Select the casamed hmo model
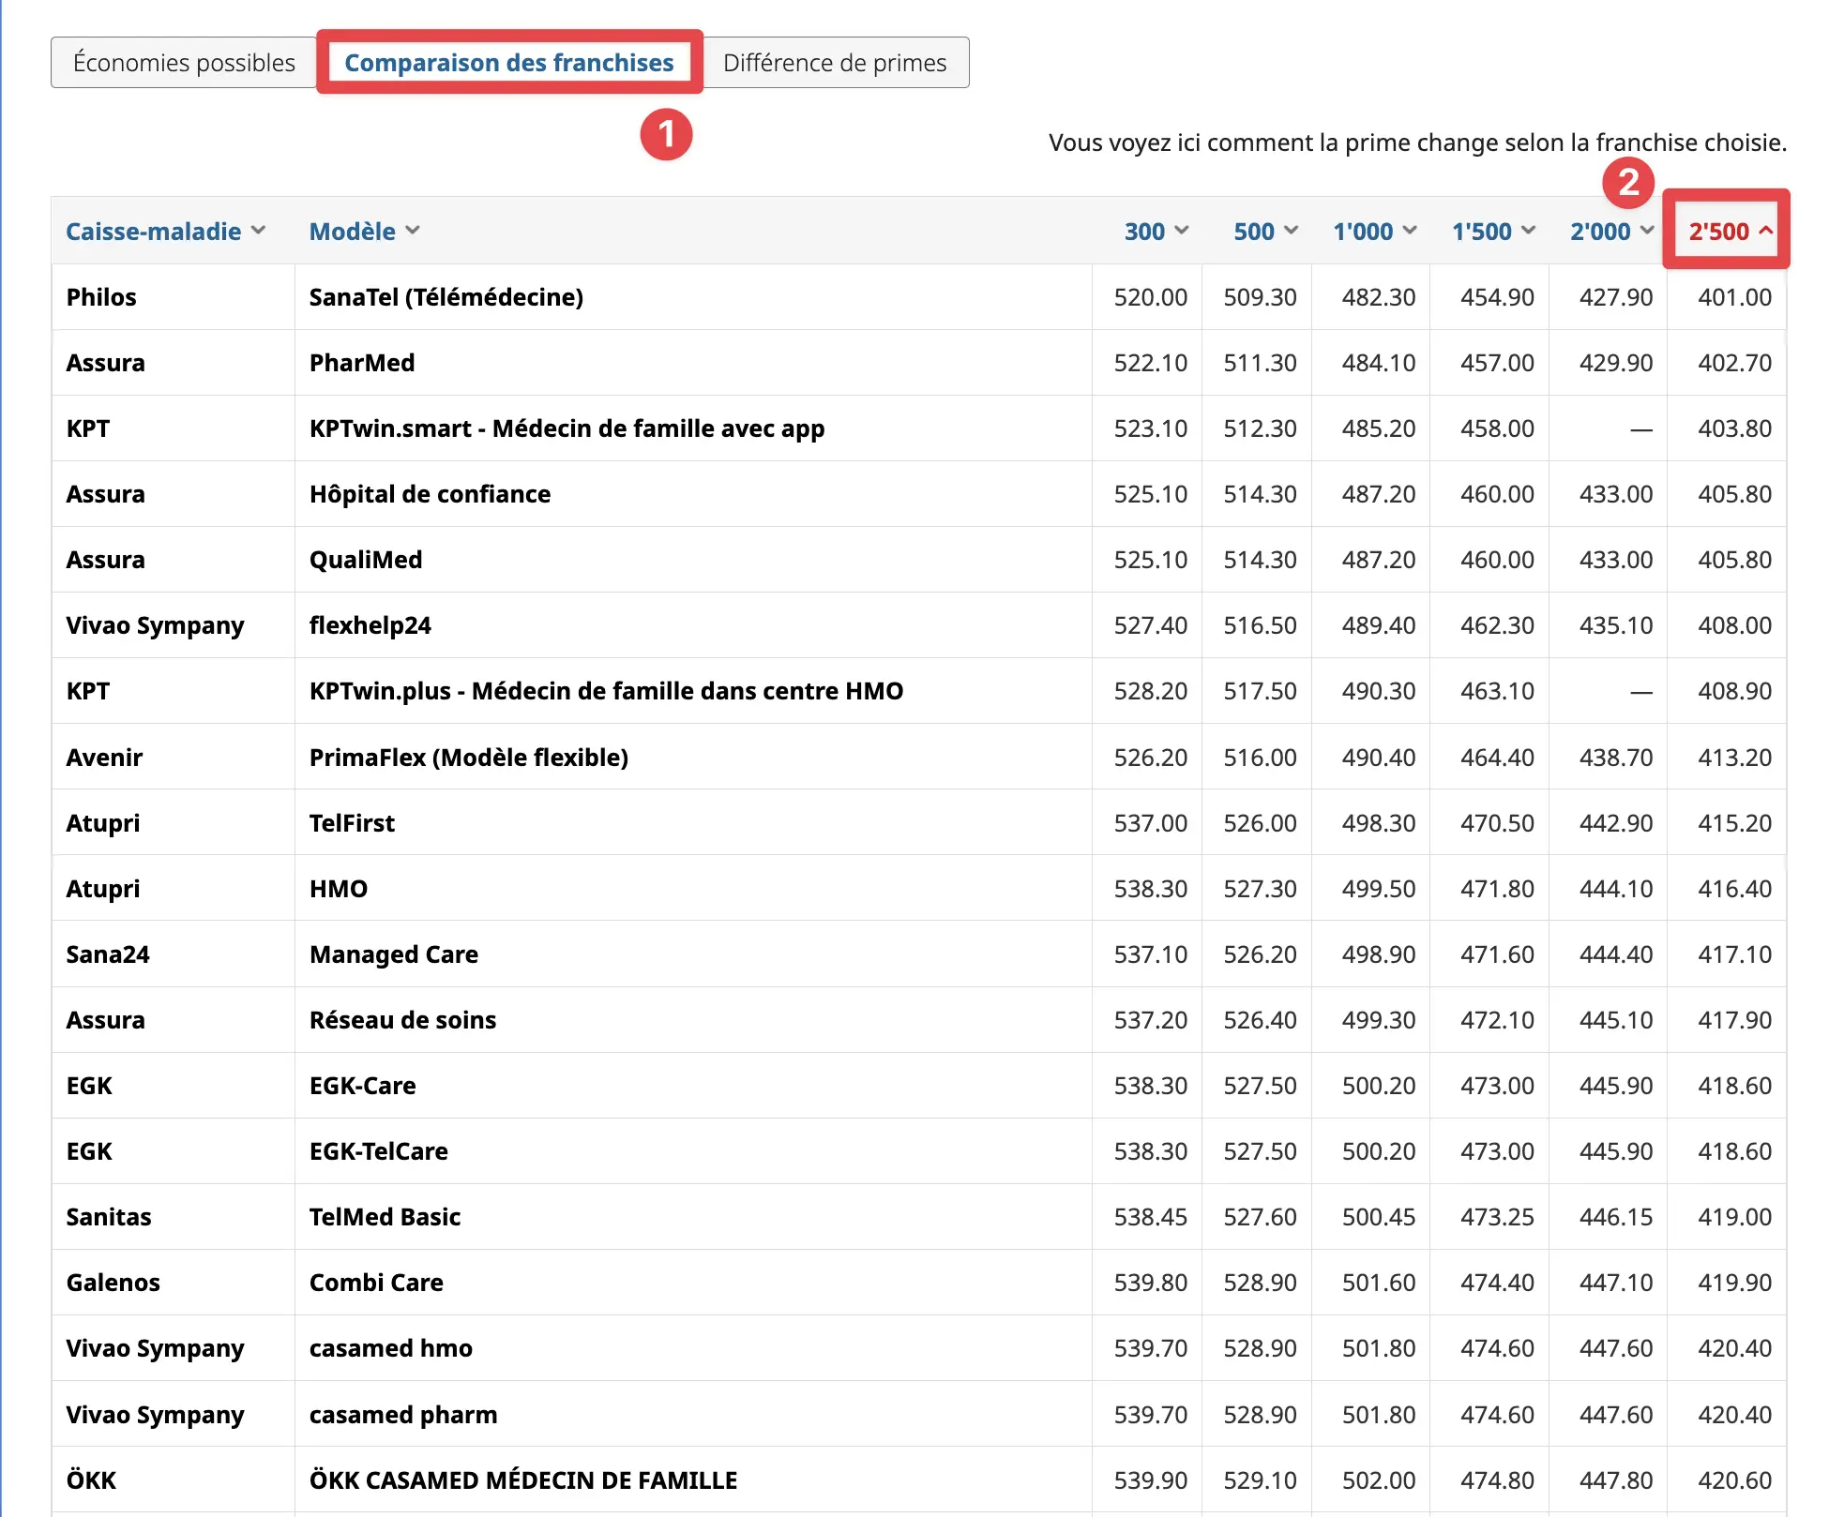This screenshot has width=1844, height=1517. tap(391, 1348)
